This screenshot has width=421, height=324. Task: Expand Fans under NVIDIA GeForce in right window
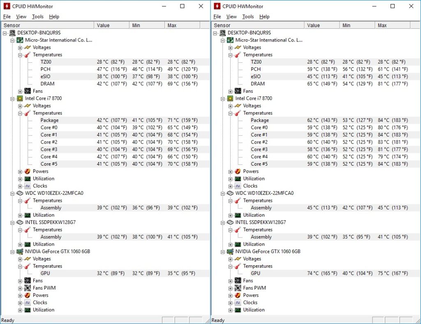pos(230,281)
